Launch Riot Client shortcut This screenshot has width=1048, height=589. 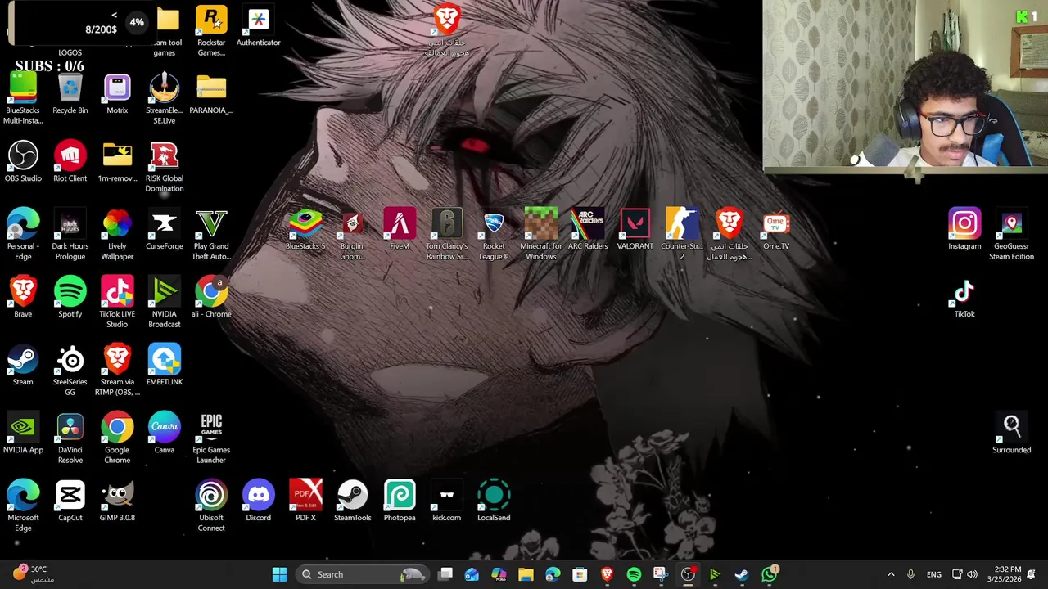point(70,161)
